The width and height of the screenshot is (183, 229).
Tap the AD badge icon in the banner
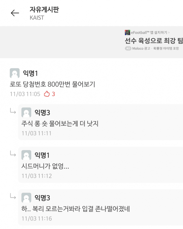point(128,49)
